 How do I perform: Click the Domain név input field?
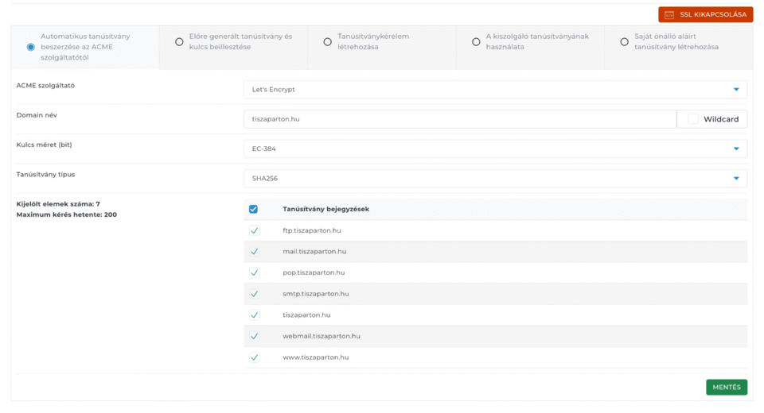(x=459, y=119)
